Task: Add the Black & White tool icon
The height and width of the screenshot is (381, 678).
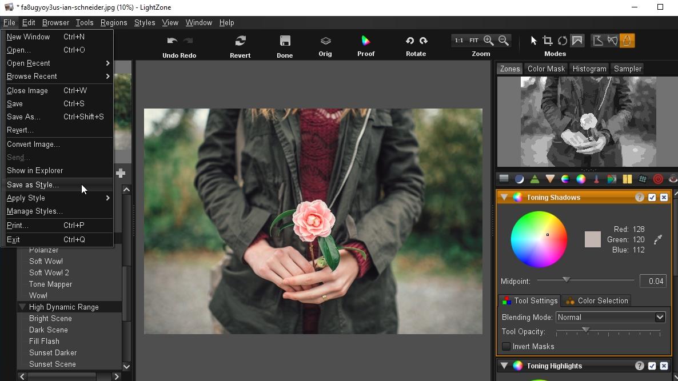Action: (612, 179)
